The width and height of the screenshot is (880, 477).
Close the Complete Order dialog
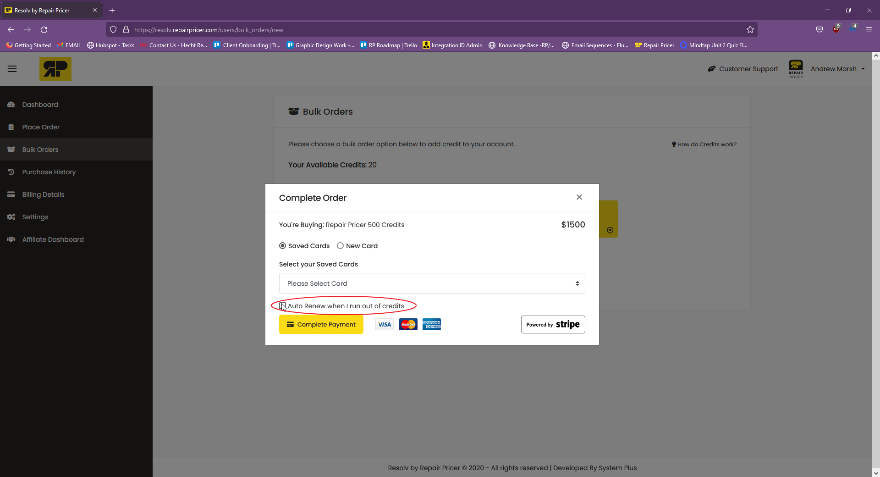[579, 197]
